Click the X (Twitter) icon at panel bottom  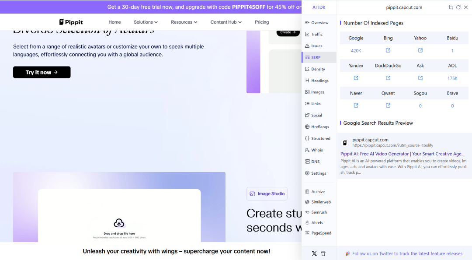click(314, 254)
